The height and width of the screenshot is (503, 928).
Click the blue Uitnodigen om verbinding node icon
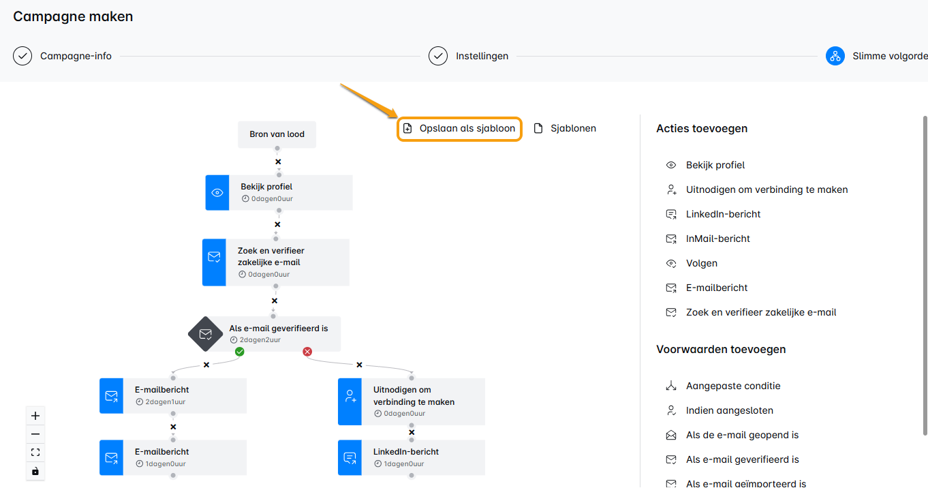pyautogui.click(x=350, y=396)
